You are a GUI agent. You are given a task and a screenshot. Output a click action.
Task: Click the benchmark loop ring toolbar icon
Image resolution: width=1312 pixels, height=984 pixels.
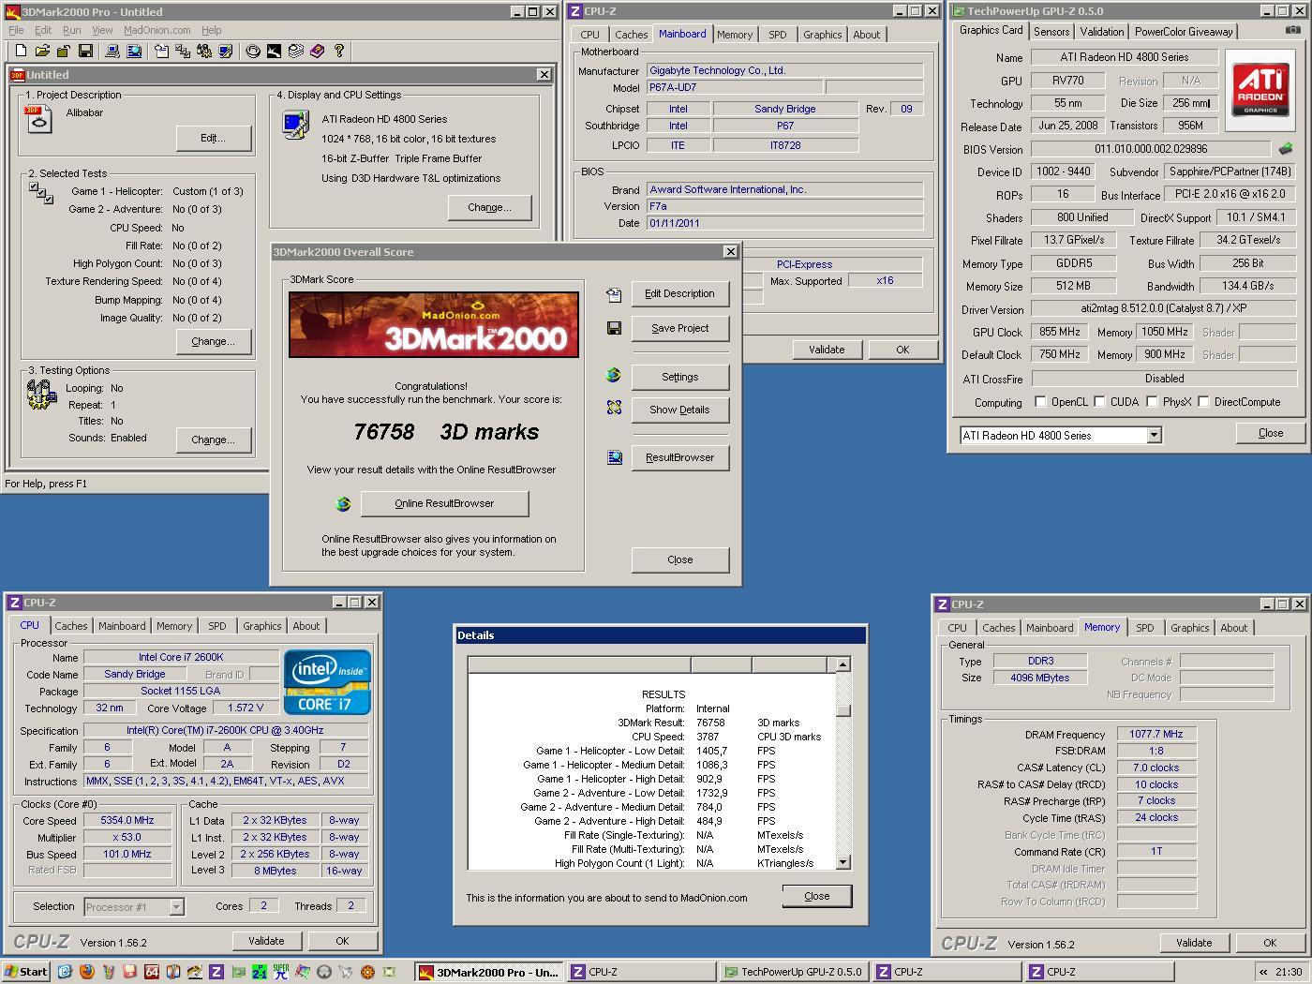(253, 51)
